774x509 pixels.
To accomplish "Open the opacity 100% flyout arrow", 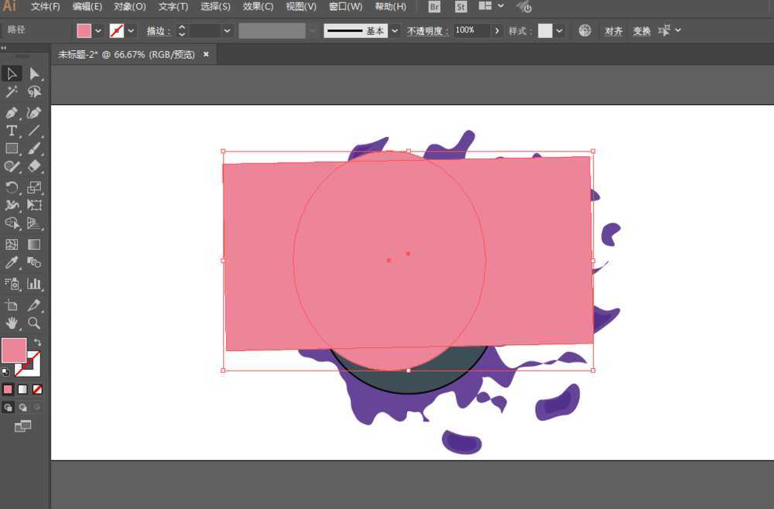I will coord(496,31).
